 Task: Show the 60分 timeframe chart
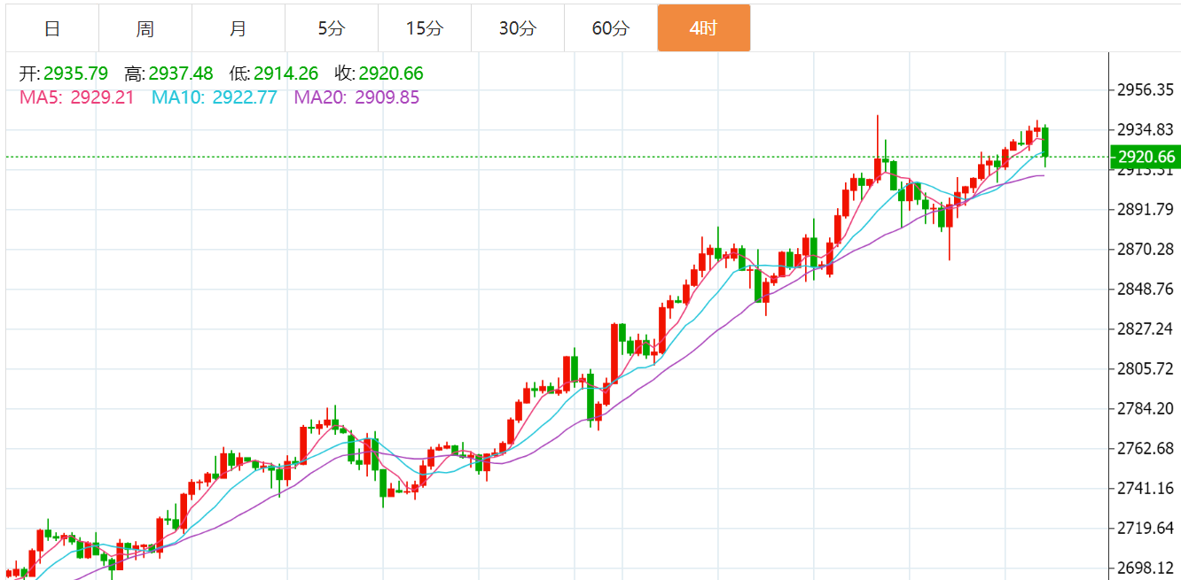tap(611, 28)
